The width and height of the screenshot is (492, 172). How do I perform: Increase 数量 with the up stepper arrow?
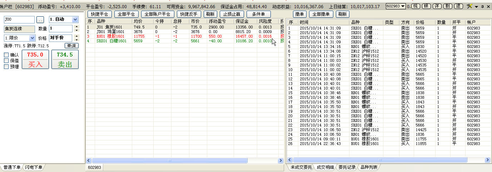[76, 27]
